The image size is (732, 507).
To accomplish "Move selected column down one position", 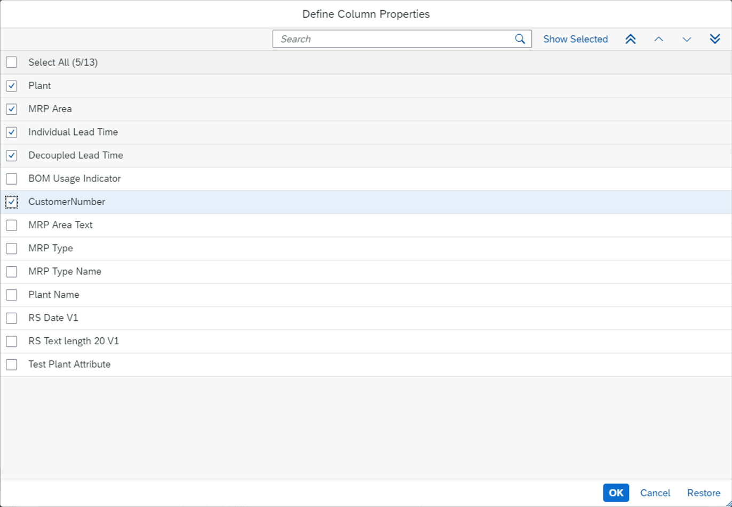I will 687,39.
